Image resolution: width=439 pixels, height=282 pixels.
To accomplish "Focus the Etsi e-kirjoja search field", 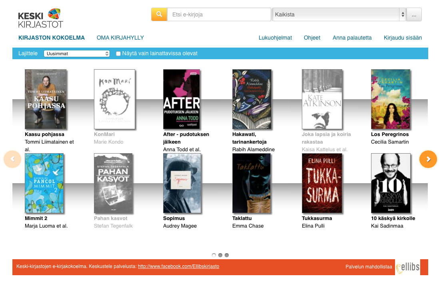I will (219, 14).
